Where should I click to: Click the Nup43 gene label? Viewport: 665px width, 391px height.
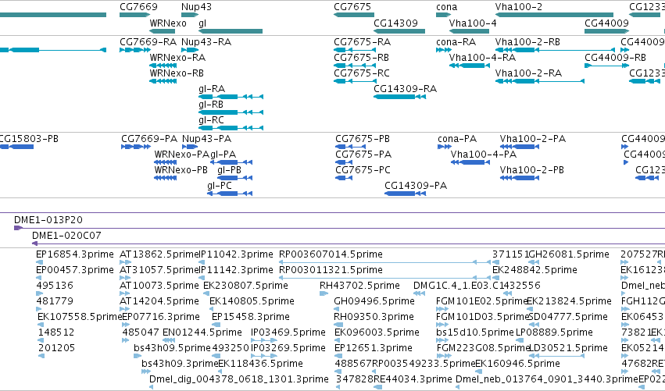196,7
